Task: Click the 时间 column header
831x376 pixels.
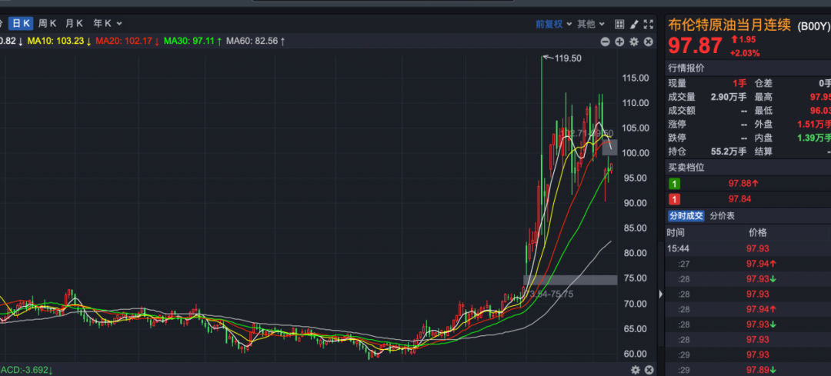Action: pos(676,232)
